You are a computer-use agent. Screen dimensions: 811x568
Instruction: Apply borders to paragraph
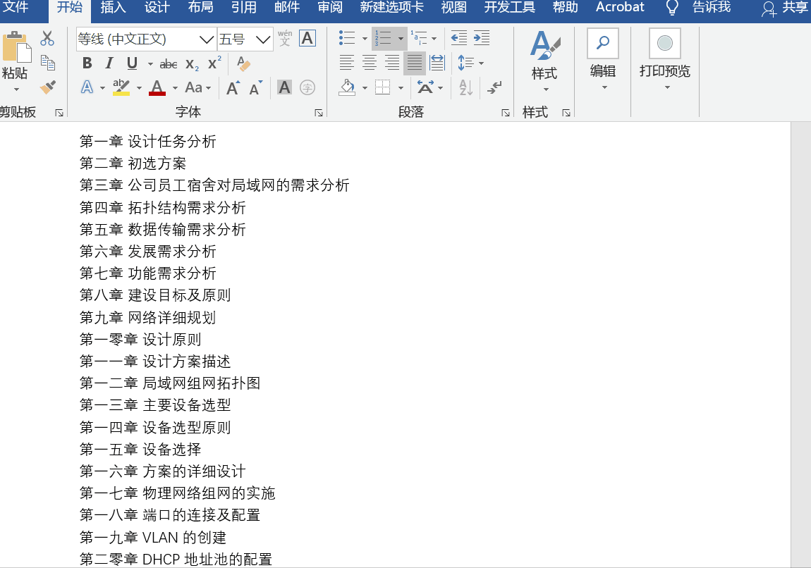click(383, 87)
